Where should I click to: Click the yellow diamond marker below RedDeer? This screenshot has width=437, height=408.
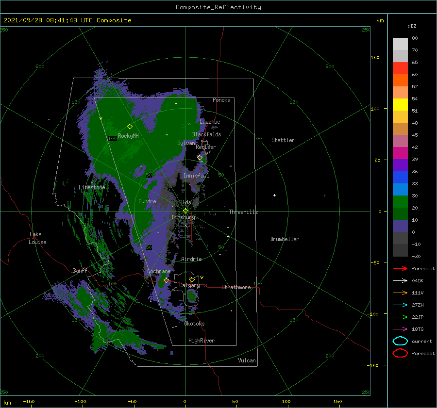tap(200, 158)
